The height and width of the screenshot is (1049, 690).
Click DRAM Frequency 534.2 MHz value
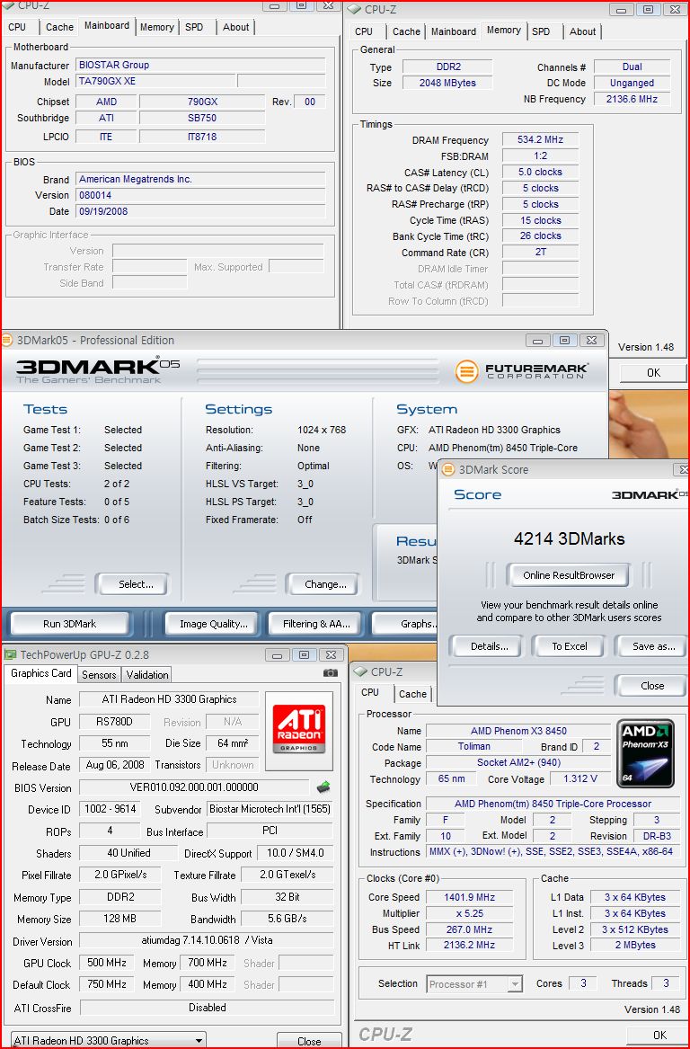click(x=540, y=140)
